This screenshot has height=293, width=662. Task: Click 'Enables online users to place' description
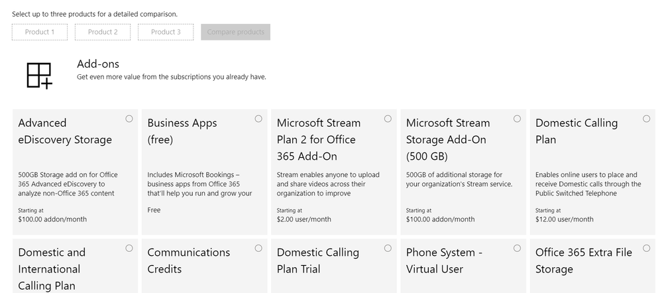pyautogui.click(x=588, y=184)
